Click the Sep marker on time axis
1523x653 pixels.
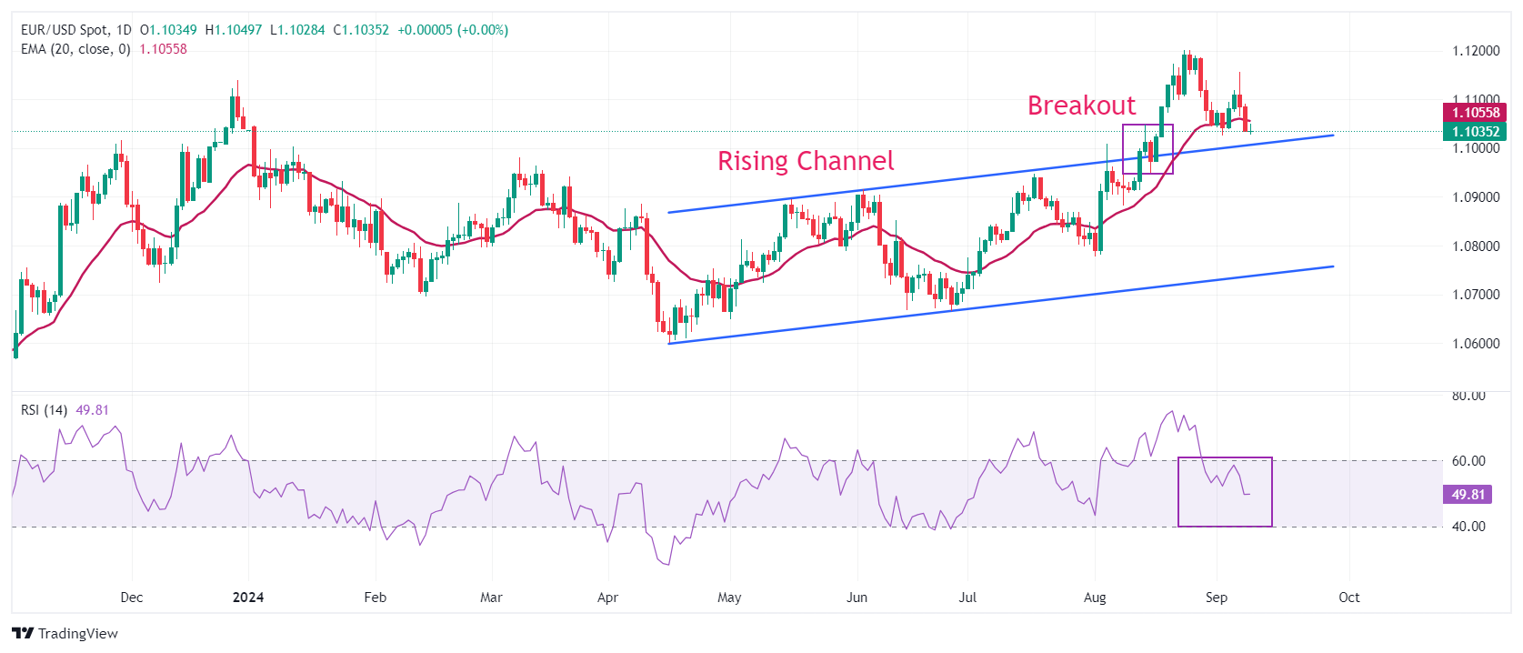[x=1216, y=598]
